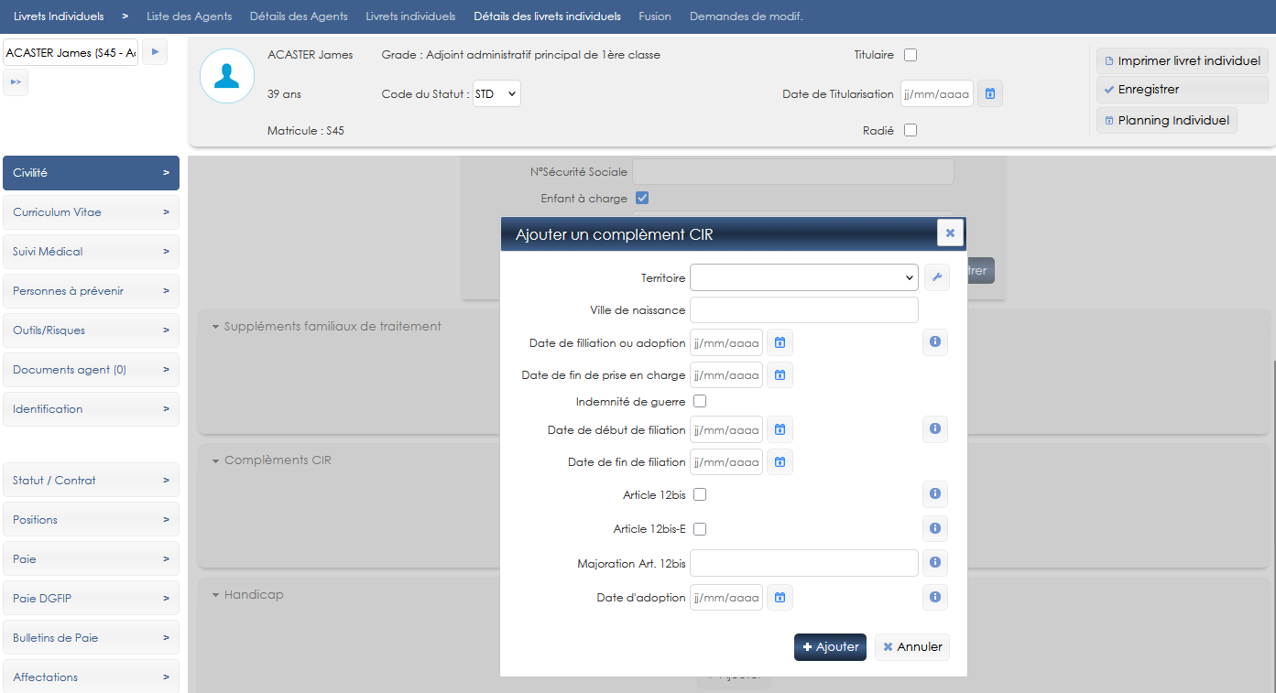Switch to the Liste des Agents tab
Image resolution: width=1276 pixels, height=693 pixels.
click(x=189, y=16)
